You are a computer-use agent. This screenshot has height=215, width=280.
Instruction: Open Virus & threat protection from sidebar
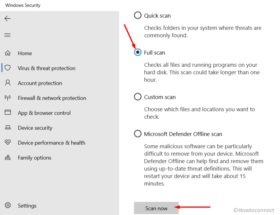46,68
